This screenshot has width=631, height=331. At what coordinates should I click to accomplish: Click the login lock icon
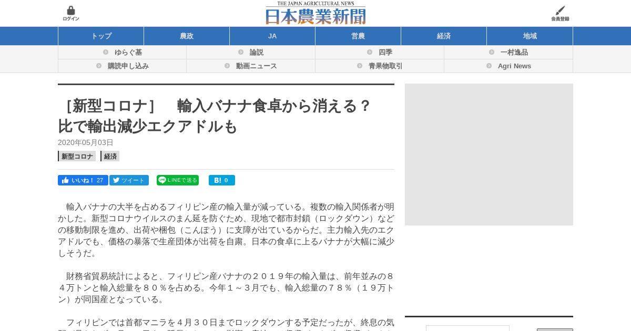[71, 14]
